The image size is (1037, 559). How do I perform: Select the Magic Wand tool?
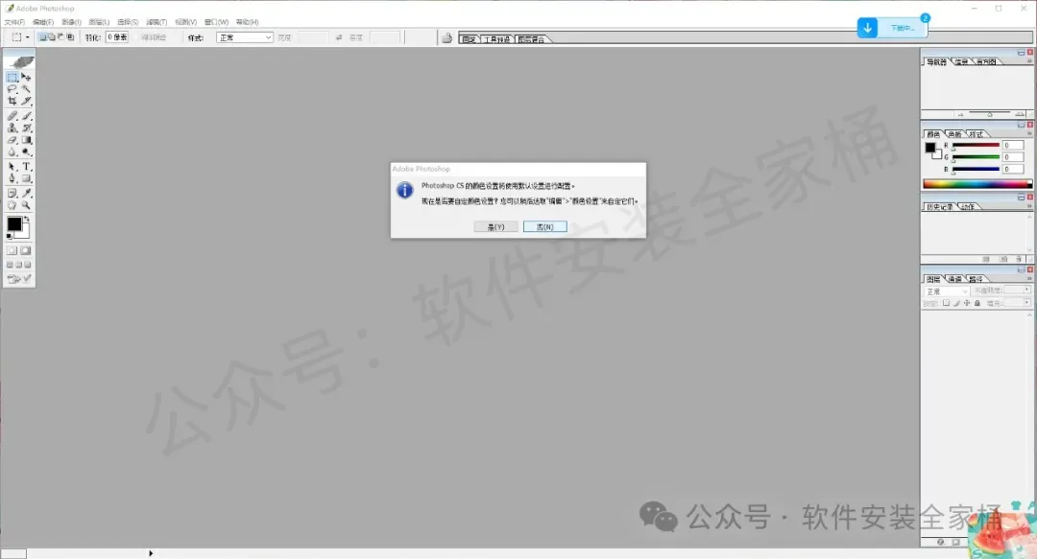pyautogui.click(x=26, y=88)
